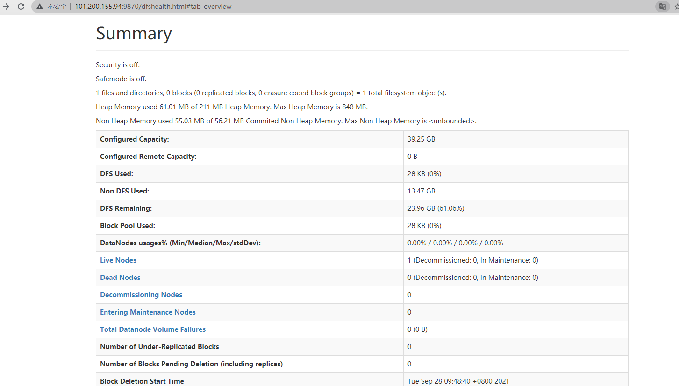Click the Summary heading

[x=134, y=34]
